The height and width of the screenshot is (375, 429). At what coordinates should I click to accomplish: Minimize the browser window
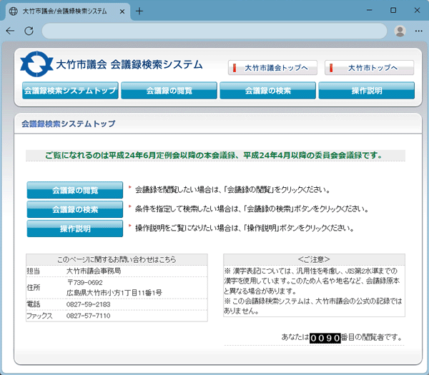(370, 11)
